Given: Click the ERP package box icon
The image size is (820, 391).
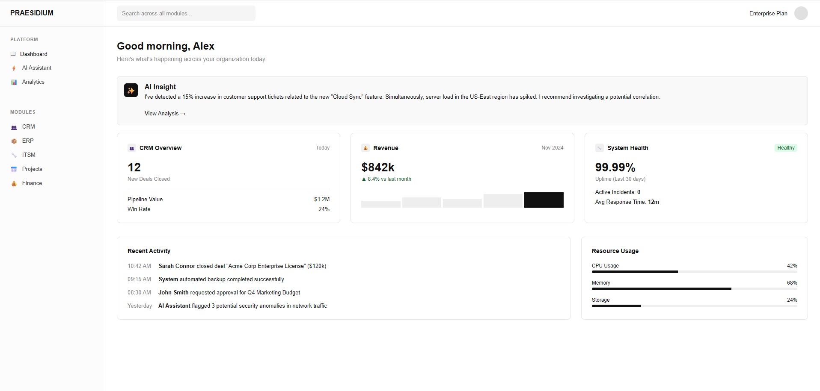Looking at the screenshot, I should (14, 141).
